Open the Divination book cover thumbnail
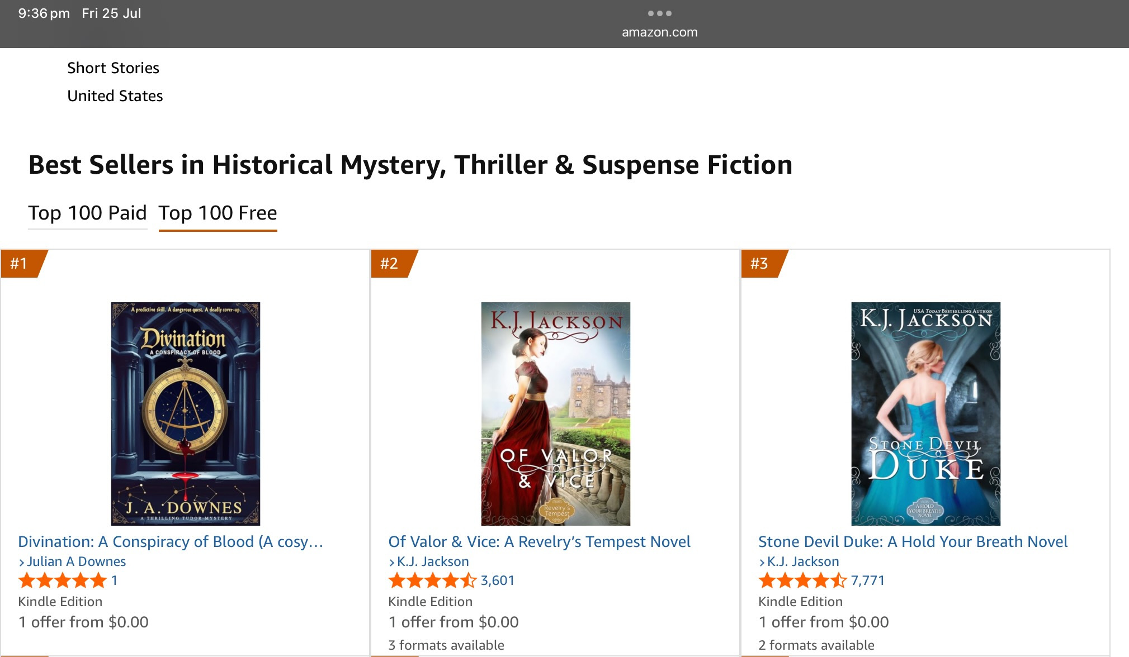 pos(185,413)
